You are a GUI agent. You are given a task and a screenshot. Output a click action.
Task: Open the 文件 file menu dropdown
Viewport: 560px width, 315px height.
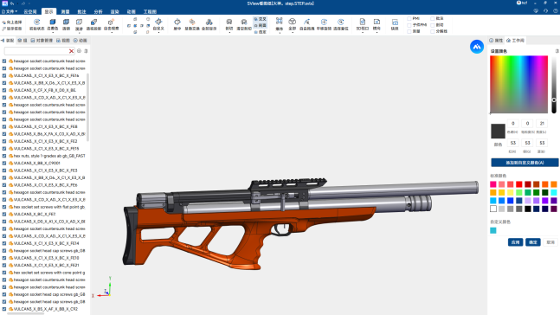coord(10,11)
